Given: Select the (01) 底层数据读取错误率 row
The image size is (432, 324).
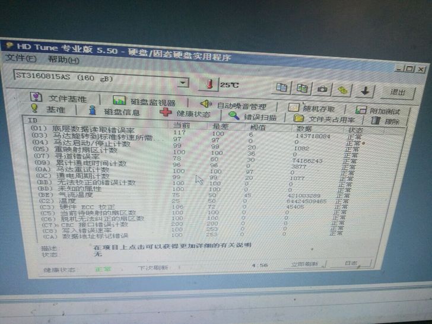Looking at the screenshot, I should (x=196, y=132).
